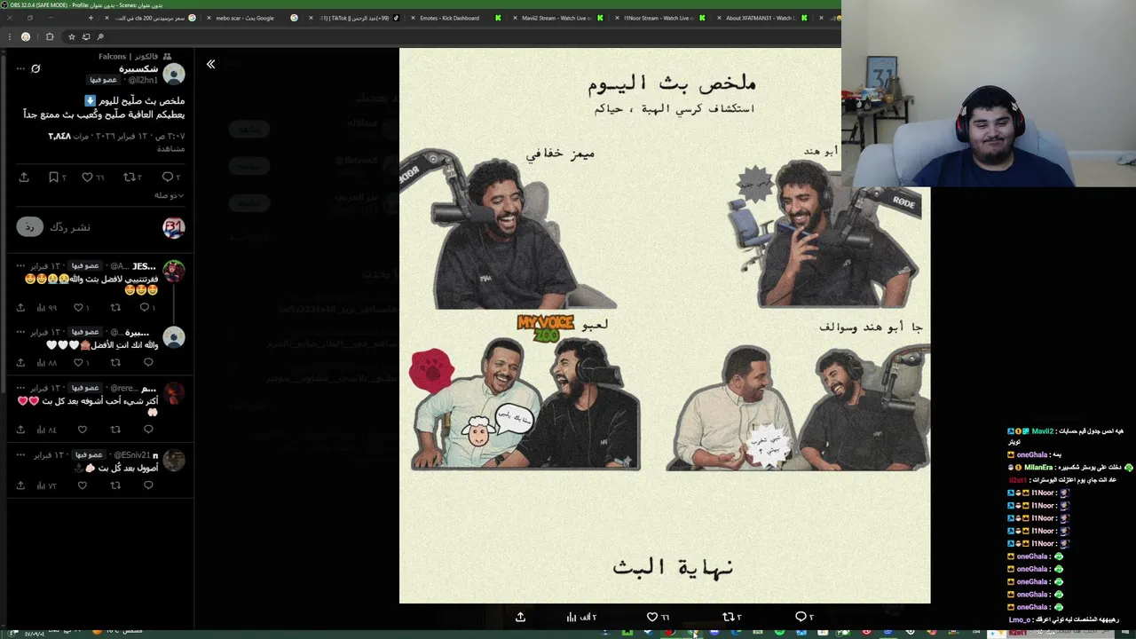The height and width of the screenshot is (639, 1136).
Task: Open شكسبيرة's profile avatar
Action: coord(174,75)
